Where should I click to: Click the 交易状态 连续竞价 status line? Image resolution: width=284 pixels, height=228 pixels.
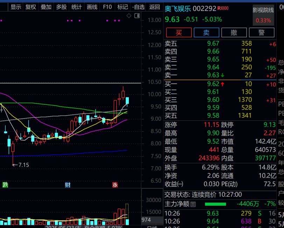(x=203, y=195)
